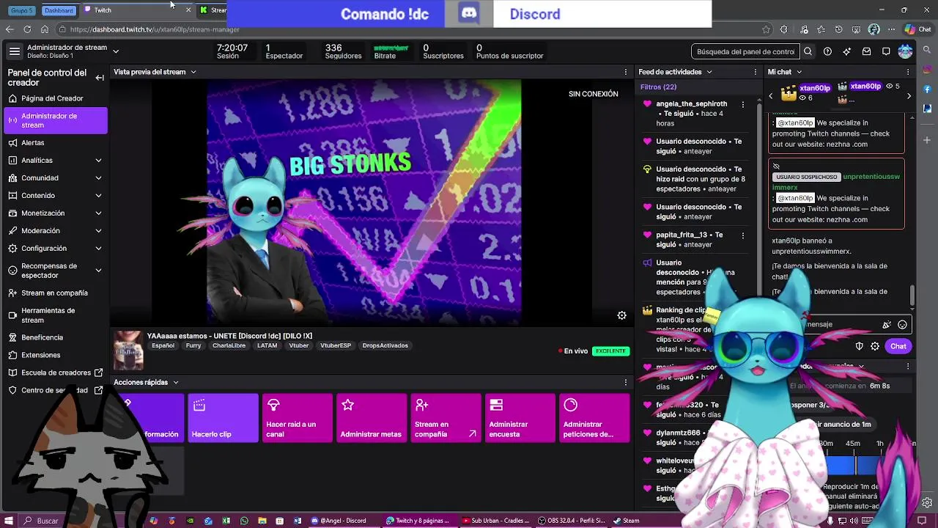
Task: Open the help question mark icon
Action: coord(827,51)
